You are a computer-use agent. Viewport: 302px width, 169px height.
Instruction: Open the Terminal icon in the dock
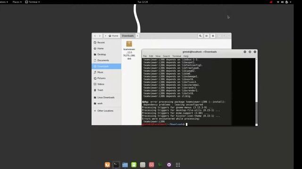point(116,165)
